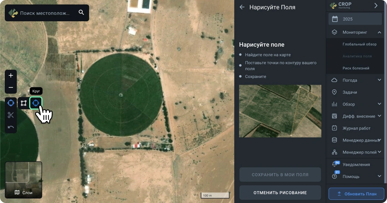
Task: Click the Обновить План button
Action: (x=356, y=194)
